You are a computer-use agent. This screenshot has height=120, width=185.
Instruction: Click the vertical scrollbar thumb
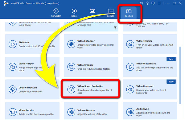pos(180,75)
